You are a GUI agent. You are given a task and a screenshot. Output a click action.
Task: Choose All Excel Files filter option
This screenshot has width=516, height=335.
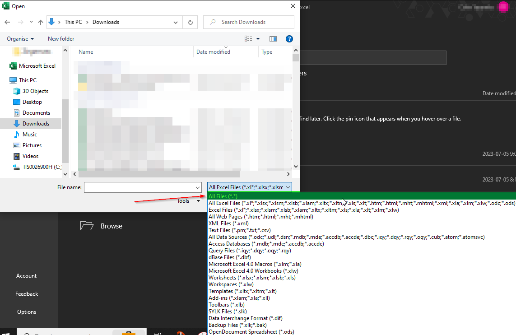(x=362, y=203)
